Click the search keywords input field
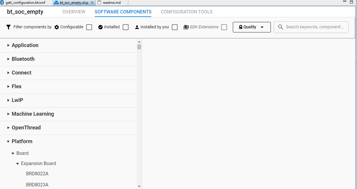Image resolution: width=357 pixels, height=189 pixels. 311,27
